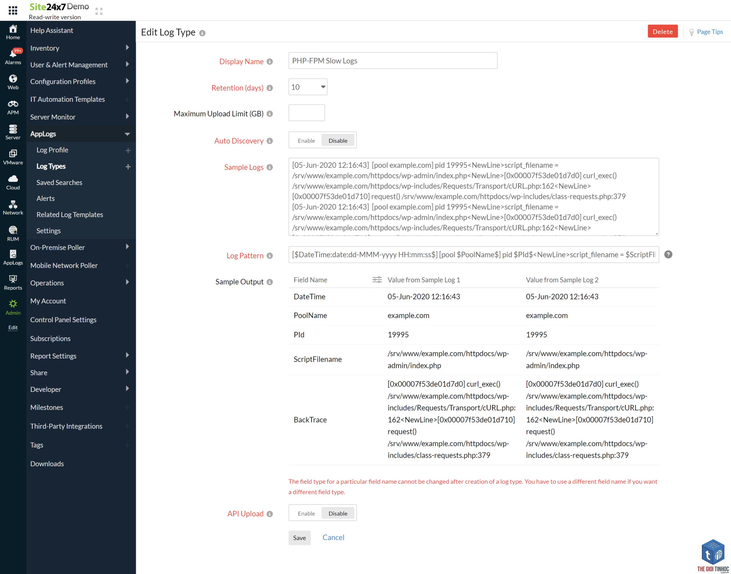Collapse AppLogs menu section
Screen dimensions: 731x574
coord(127,134)
